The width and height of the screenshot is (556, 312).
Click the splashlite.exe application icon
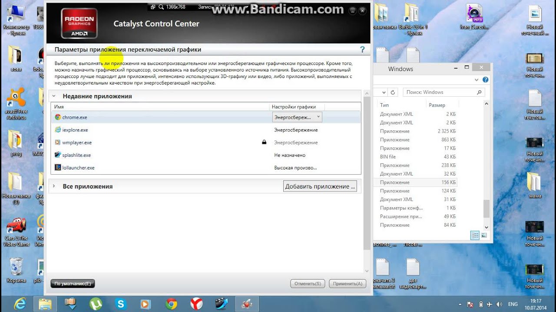point(58,155)
